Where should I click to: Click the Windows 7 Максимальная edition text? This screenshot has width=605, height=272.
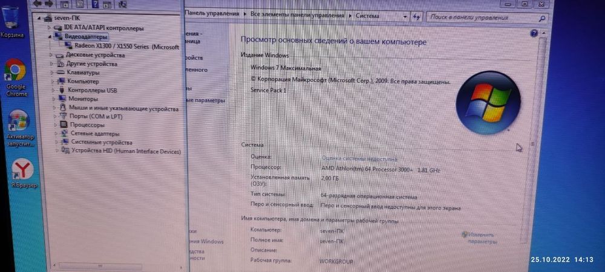(x=286, y=68)
